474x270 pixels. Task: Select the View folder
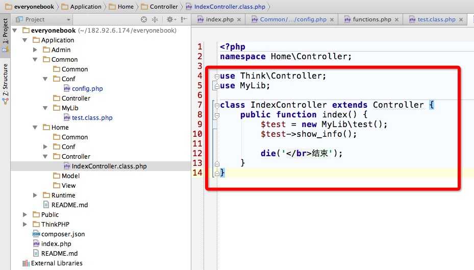(x=68, y=186)
